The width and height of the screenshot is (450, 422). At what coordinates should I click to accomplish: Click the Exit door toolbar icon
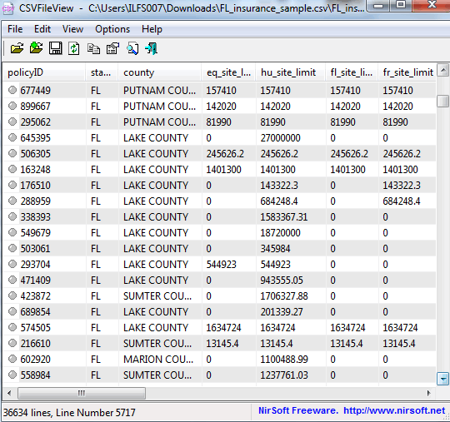pyautogui.click(x=151, y=48)
